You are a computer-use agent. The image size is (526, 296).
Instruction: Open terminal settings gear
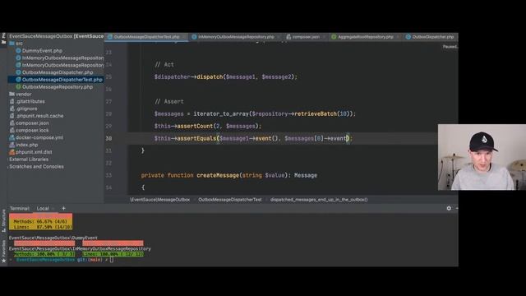tap(449, 208)
